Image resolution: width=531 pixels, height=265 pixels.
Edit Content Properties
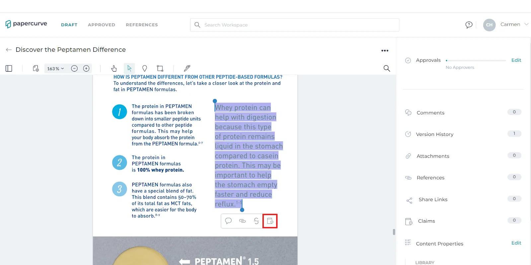click(x=516, y=243)
